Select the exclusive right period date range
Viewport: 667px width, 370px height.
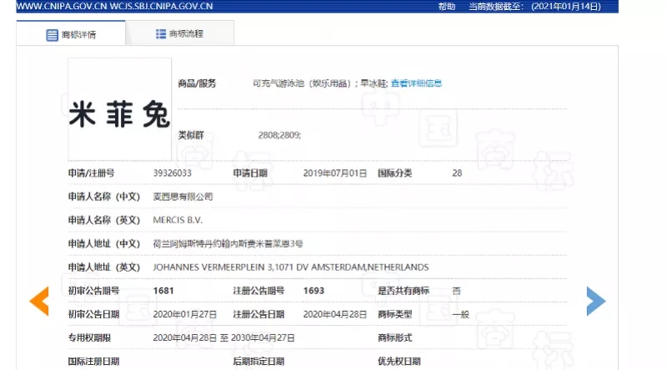pyautogui.click(x=223, y=337)
